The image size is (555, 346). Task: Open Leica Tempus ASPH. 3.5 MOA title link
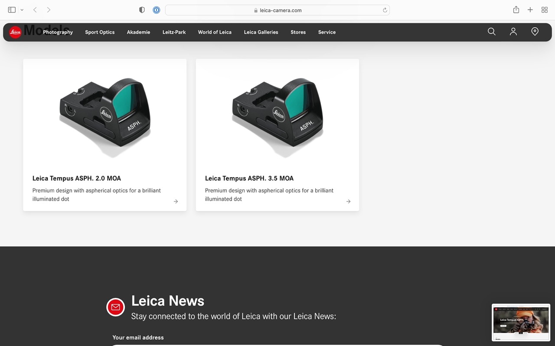(x=249, y=178)
